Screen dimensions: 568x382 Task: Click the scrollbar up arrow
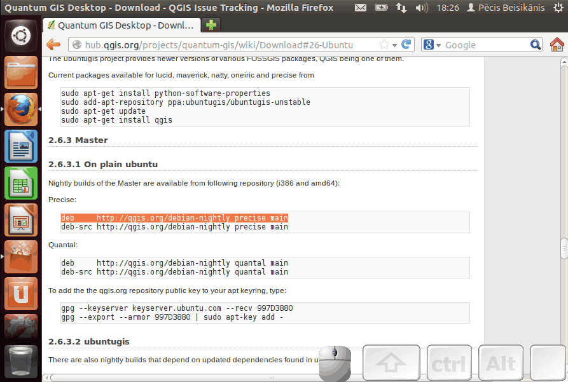tap(564, 62)
